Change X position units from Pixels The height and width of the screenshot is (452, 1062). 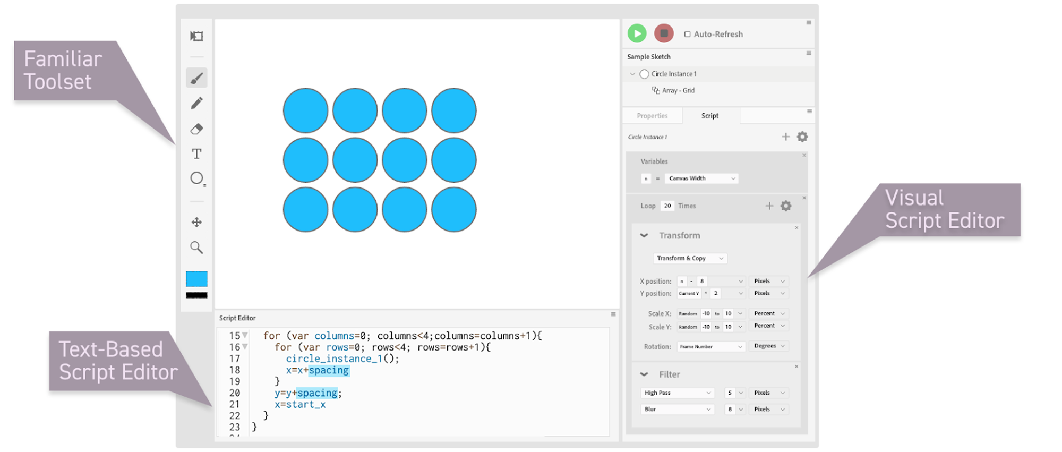point(768,282)
